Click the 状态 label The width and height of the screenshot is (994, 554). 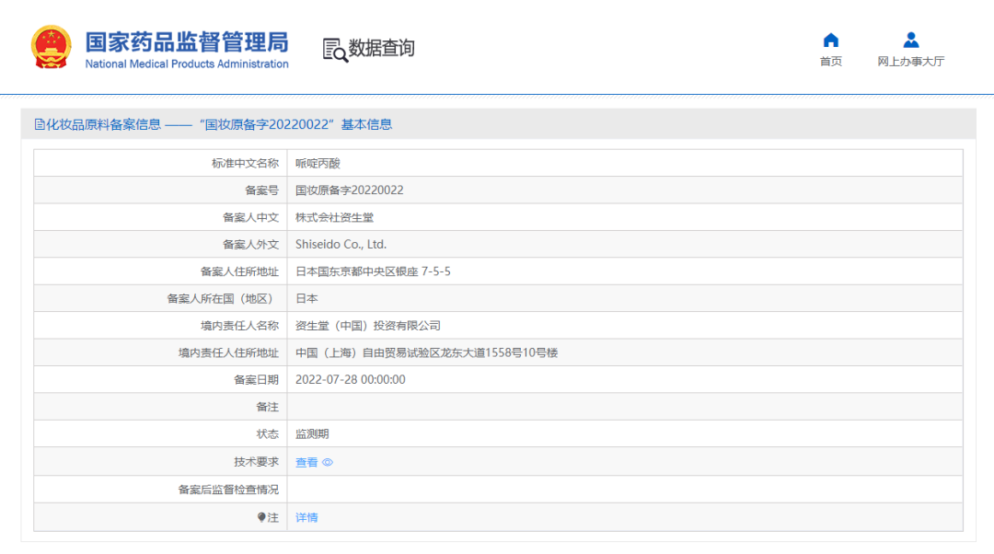[268, 434]
